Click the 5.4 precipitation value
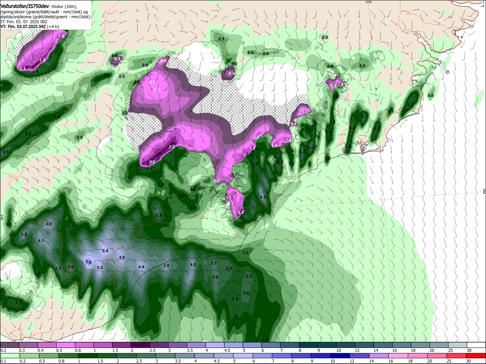The width and height of the screenshot is (486, 364). (x=106, y=251)
